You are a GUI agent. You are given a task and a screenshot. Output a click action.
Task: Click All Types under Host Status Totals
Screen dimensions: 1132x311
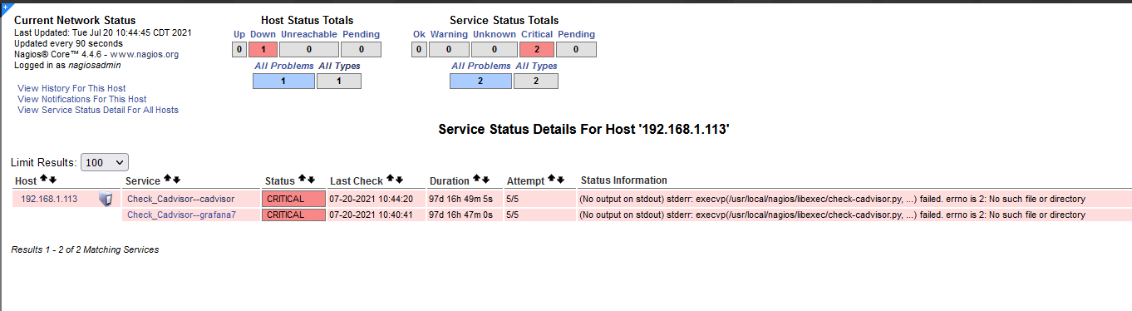pos(340,66)
